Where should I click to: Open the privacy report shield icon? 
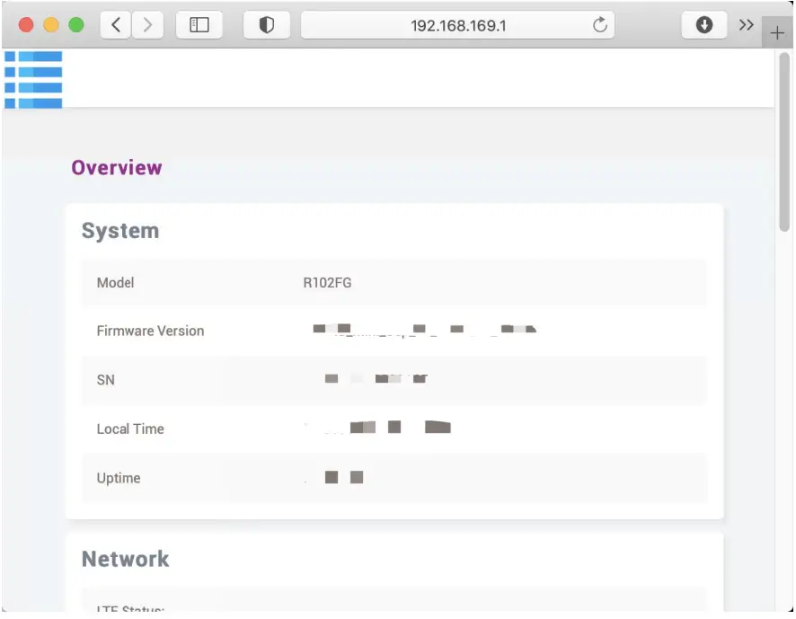tap(267, 25)
